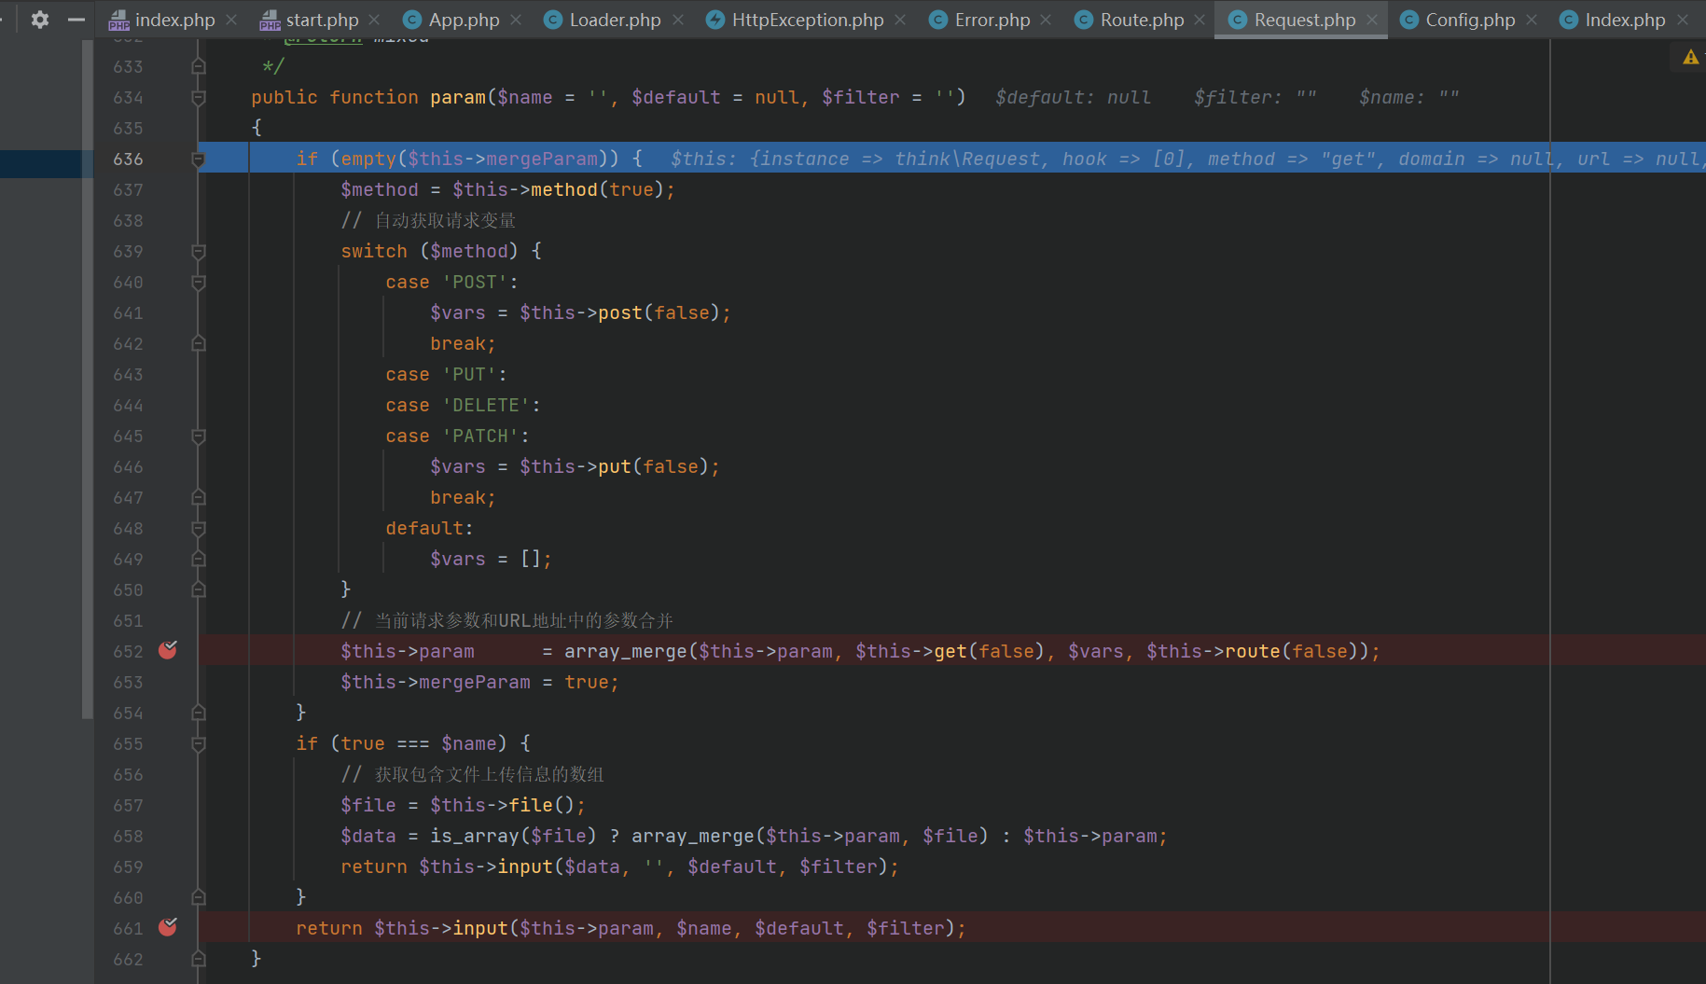Collapse the default case fold at line 648

[198, 528]
